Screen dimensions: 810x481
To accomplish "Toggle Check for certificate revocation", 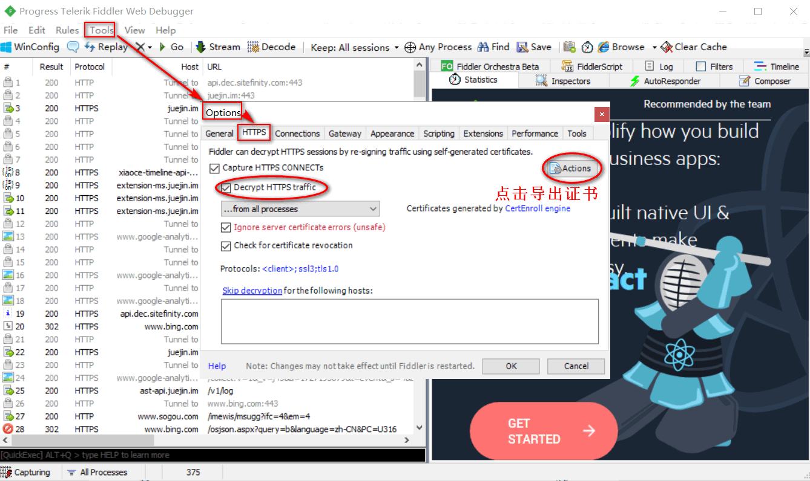I will coord(226,246).
